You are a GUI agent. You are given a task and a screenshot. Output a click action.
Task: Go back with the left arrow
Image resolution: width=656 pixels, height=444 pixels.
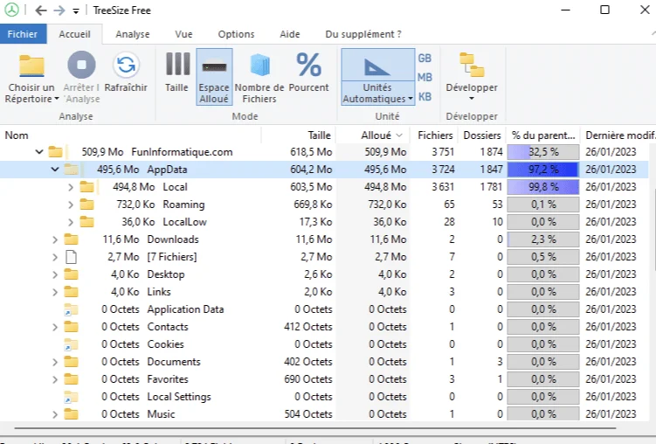(41, 10)
